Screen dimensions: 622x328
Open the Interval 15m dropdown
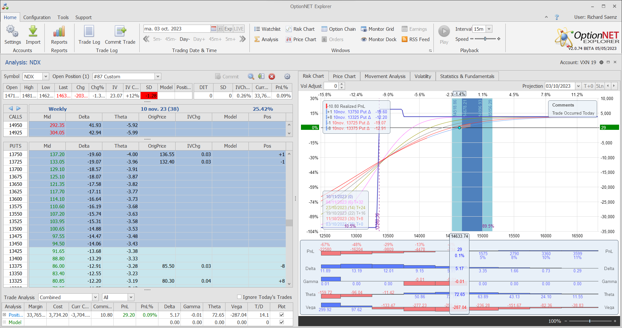pyautogui.click(x=489, y=29)
